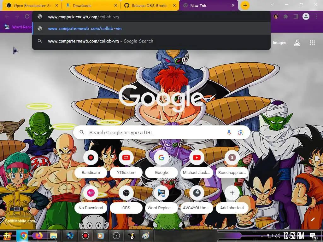The height and width of the screenshot is (242, 323).
Task: Open the Chrome three-dot menu
Action: 316,16
